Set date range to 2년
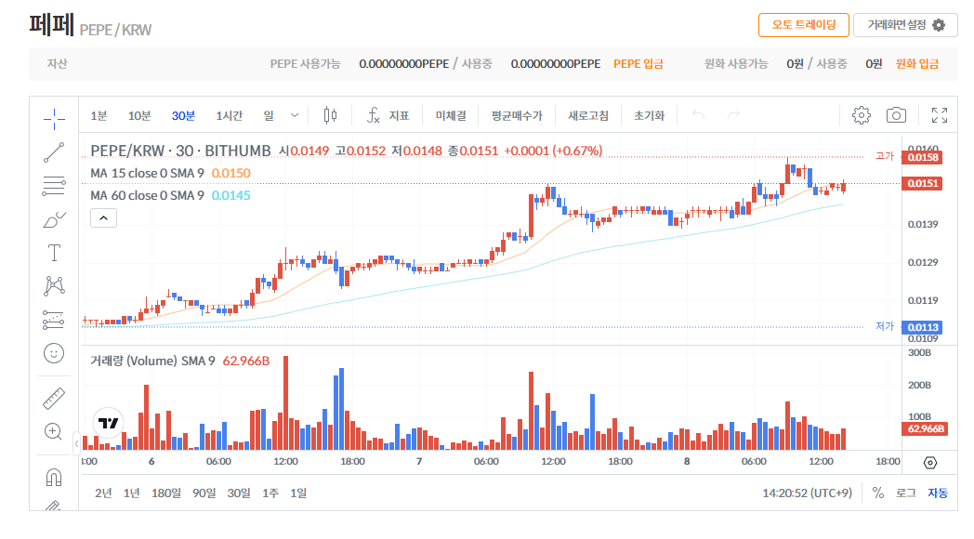The width and height of the screenshot is (974, 539). 103,493
